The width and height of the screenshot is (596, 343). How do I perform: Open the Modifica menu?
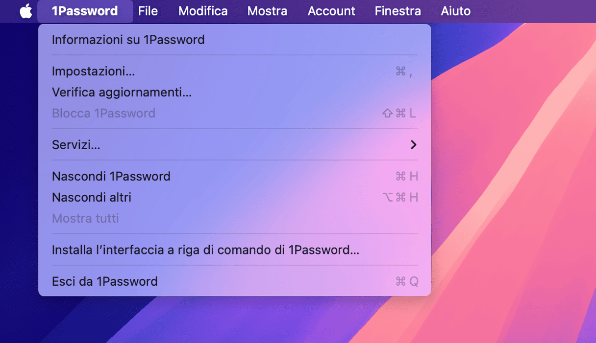(x=203, y=11)
